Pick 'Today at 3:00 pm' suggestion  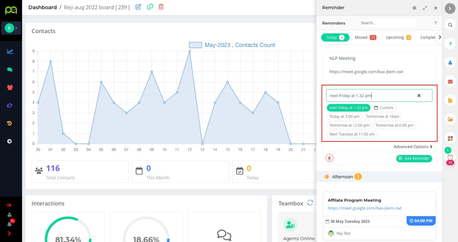(x=344, y=116)
